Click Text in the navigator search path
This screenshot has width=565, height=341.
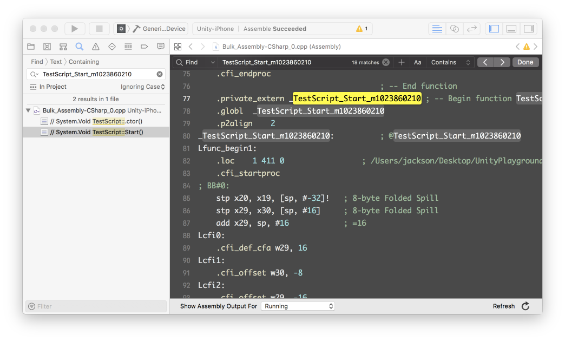56,62
